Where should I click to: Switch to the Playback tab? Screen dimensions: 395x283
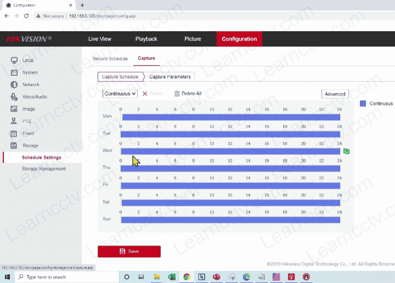[146, 39]
